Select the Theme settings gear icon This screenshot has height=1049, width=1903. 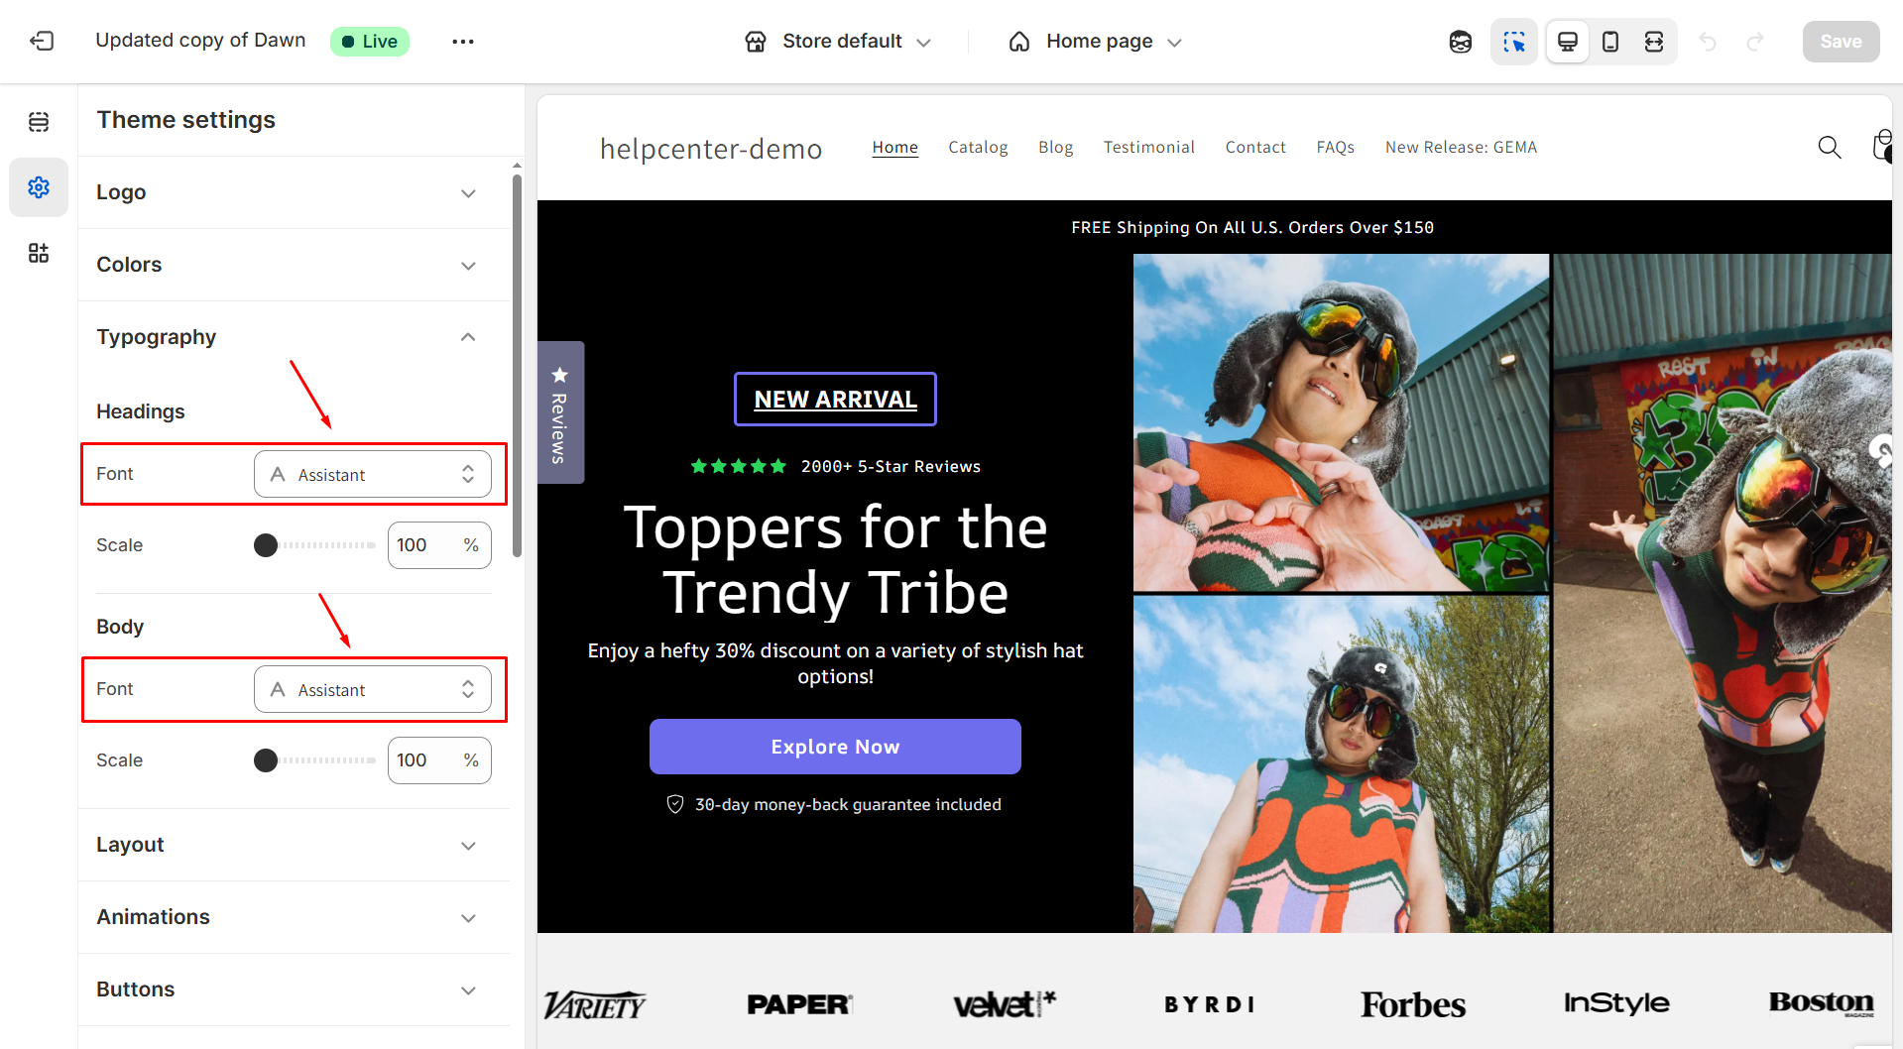[39, 187]
